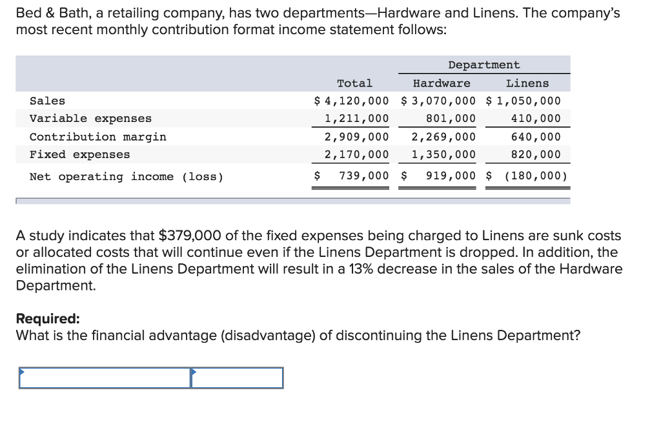Click the bold Required: heading

[x=48, y=318]
